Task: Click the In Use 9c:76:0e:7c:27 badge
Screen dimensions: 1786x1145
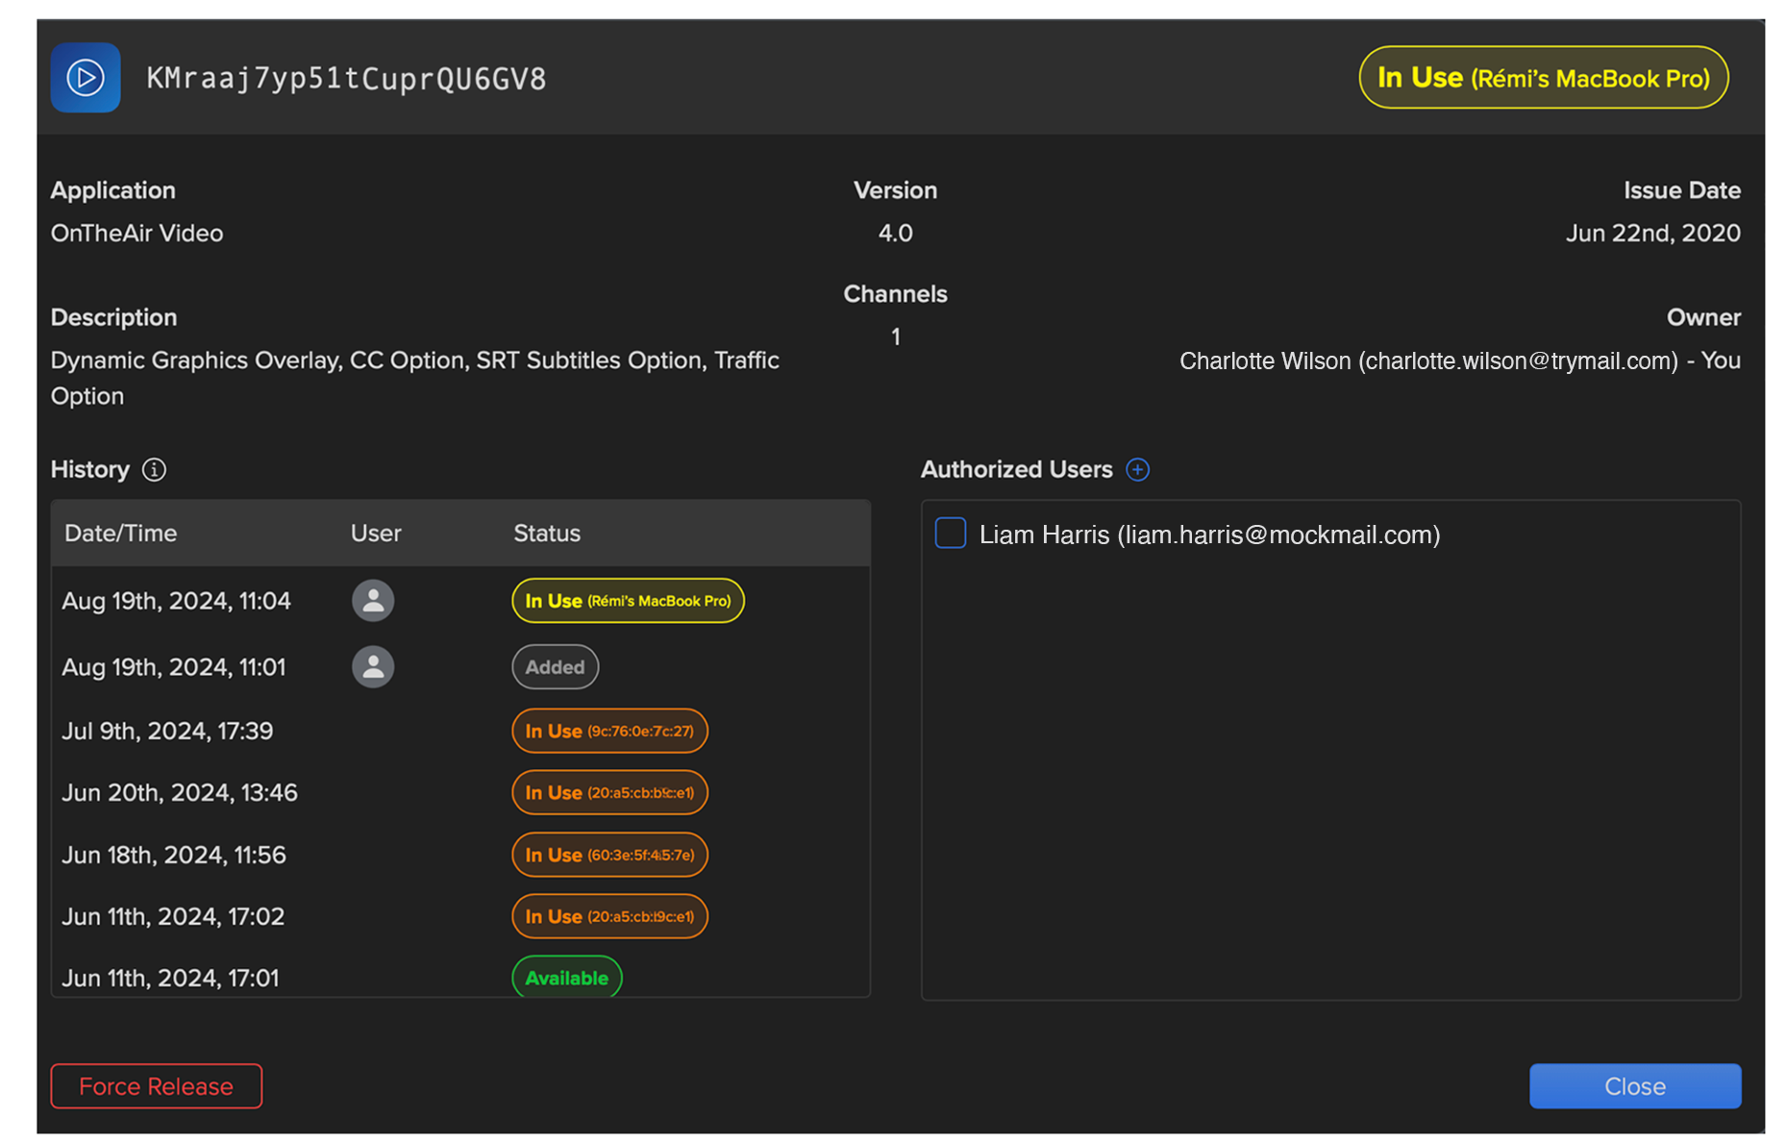Action: coord(609,732)
